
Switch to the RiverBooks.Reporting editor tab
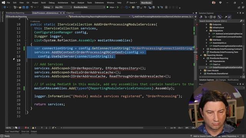coord(15,13)
